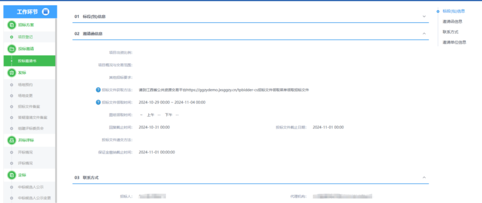Collapse the 03 联系方式 section chevron

pyautogui.click(x=424, y=178)
